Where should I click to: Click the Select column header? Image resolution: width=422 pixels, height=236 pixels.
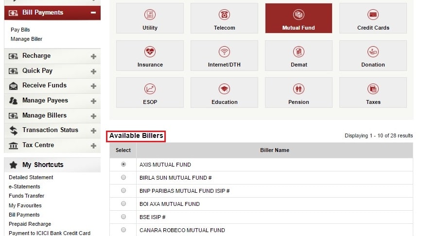[x=123, y=150]
